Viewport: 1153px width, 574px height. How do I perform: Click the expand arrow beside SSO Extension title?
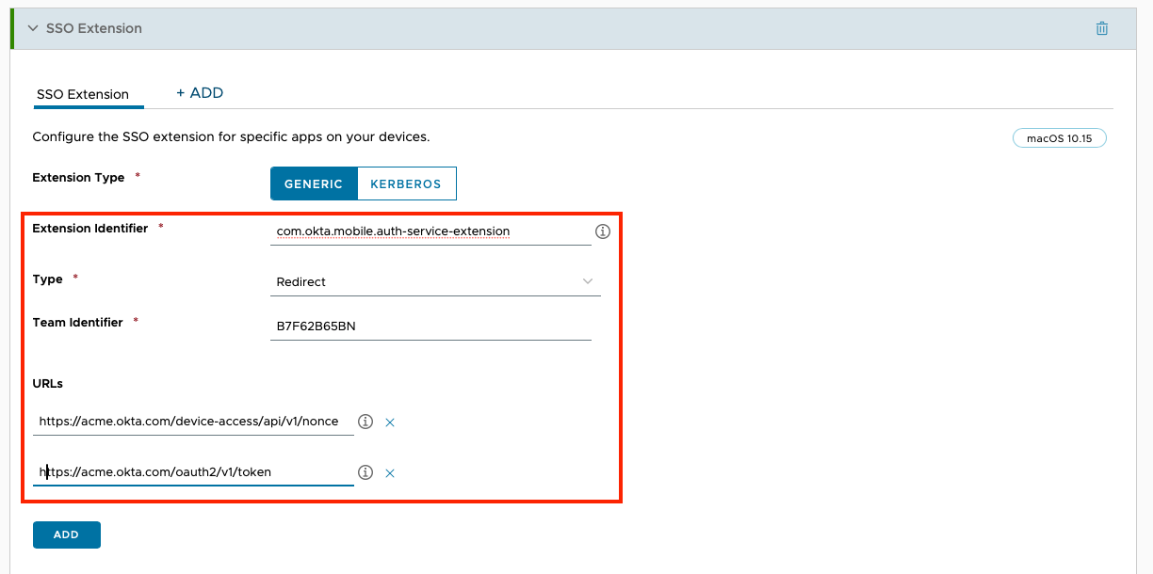pos(33,28)
